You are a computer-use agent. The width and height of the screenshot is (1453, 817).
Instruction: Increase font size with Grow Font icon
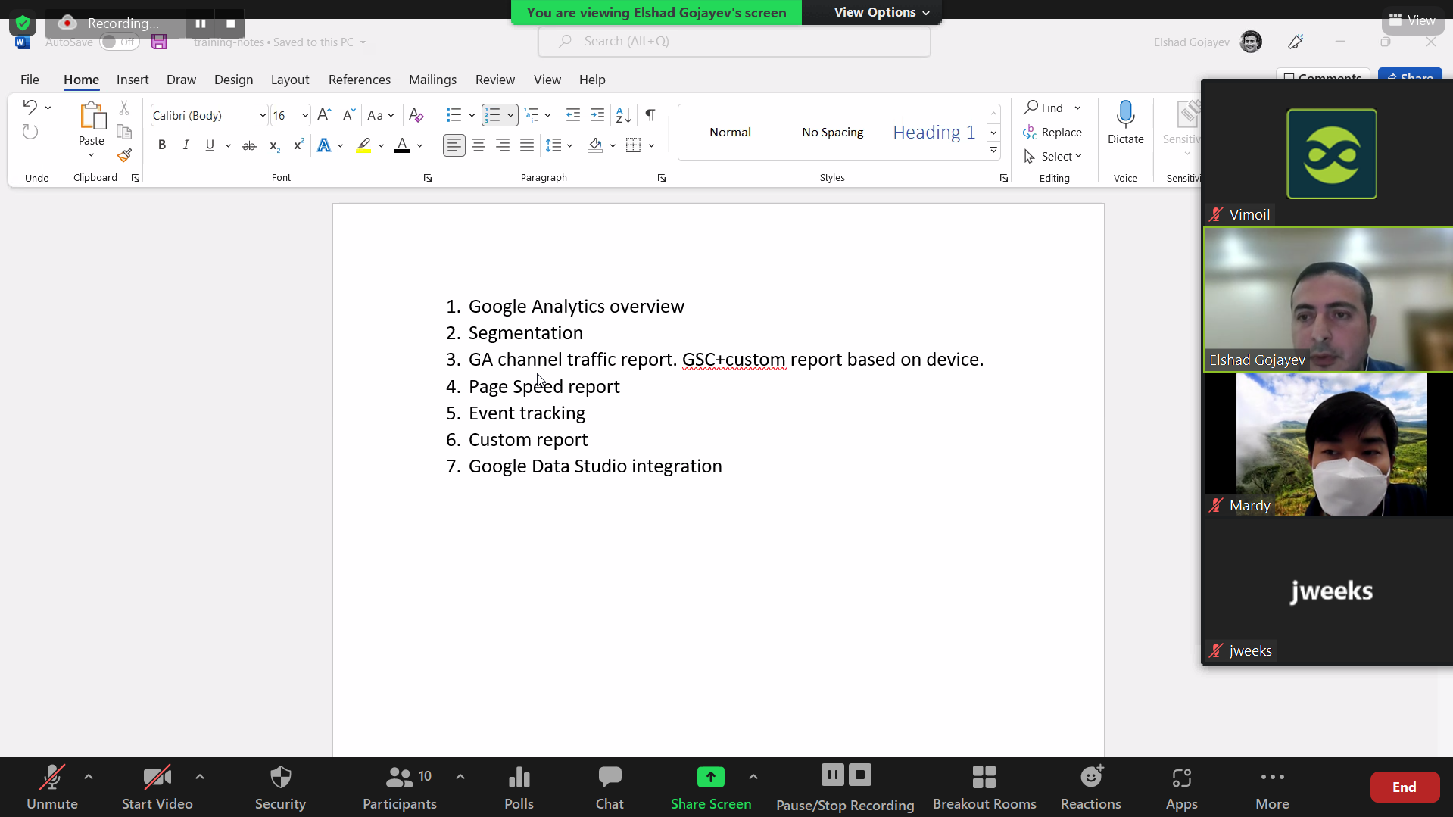click(x=324, y=115)
